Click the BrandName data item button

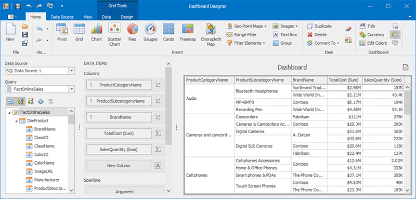point(119,117)
